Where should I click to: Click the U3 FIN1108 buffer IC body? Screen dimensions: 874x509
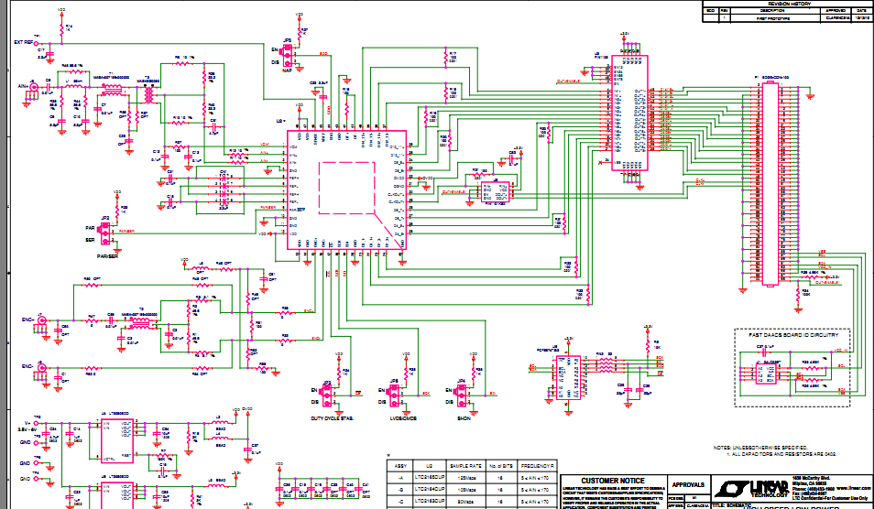coord(630,113)
